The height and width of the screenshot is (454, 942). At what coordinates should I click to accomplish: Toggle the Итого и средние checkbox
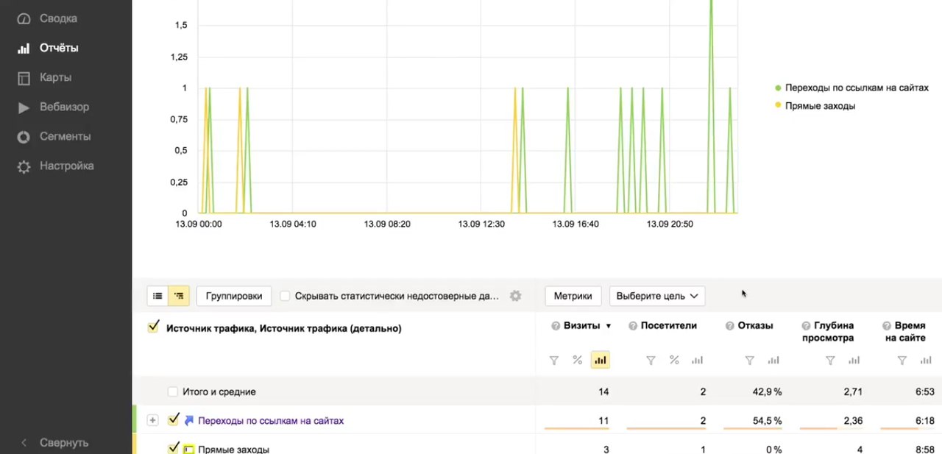173,392
